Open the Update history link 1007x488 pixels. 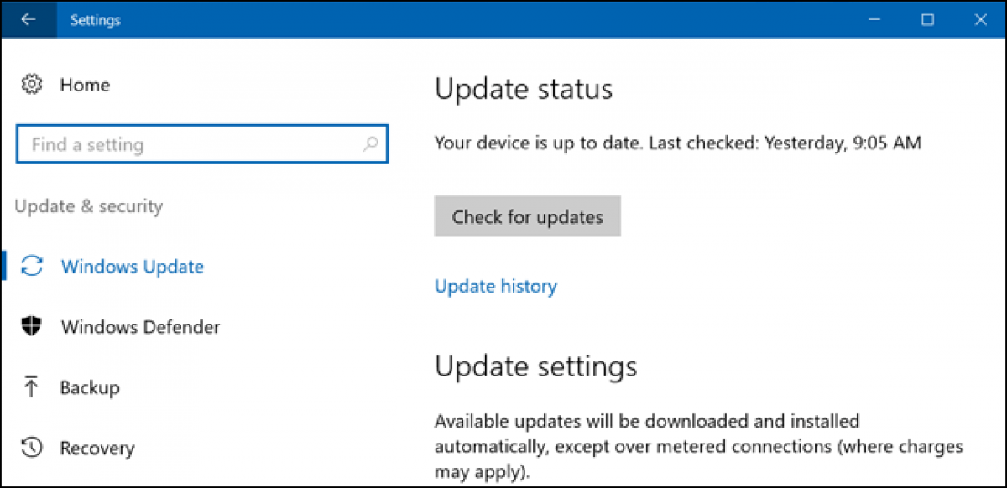pos(495,286)
